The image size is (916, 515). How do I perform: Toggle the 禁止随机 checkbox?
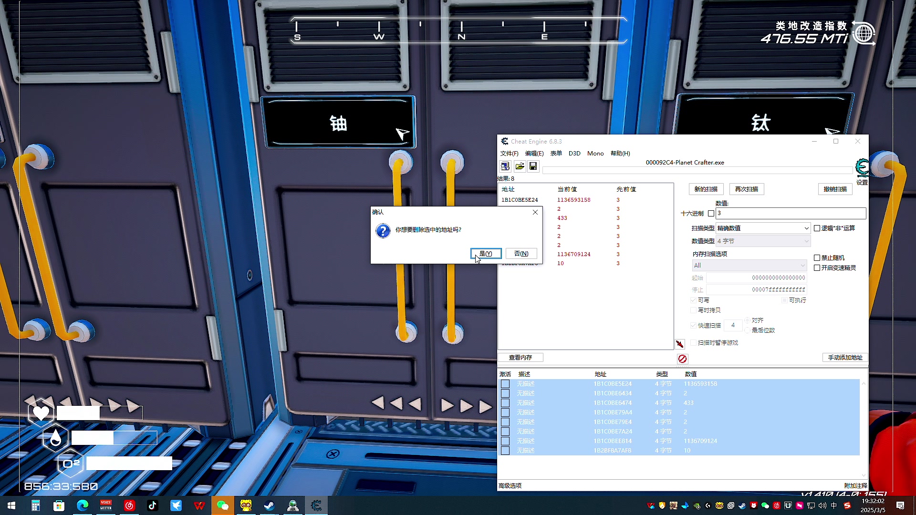[x=817, y=258]
